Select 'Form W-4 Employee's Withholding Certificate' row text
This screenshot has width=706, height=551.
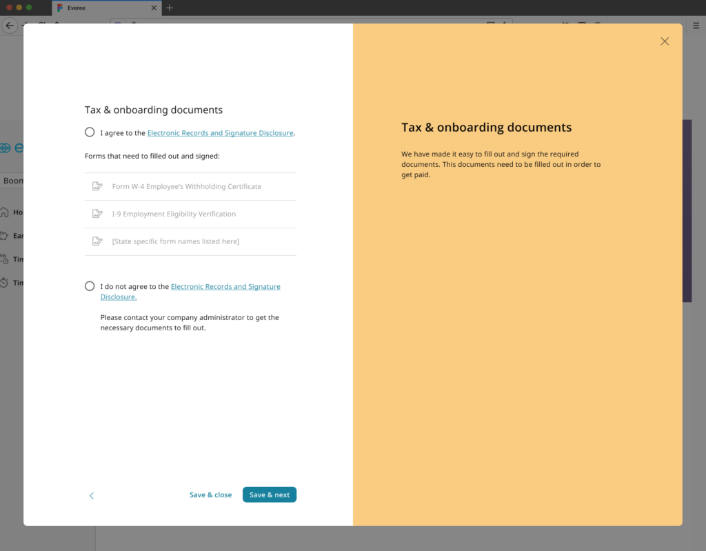click(186, 186)
